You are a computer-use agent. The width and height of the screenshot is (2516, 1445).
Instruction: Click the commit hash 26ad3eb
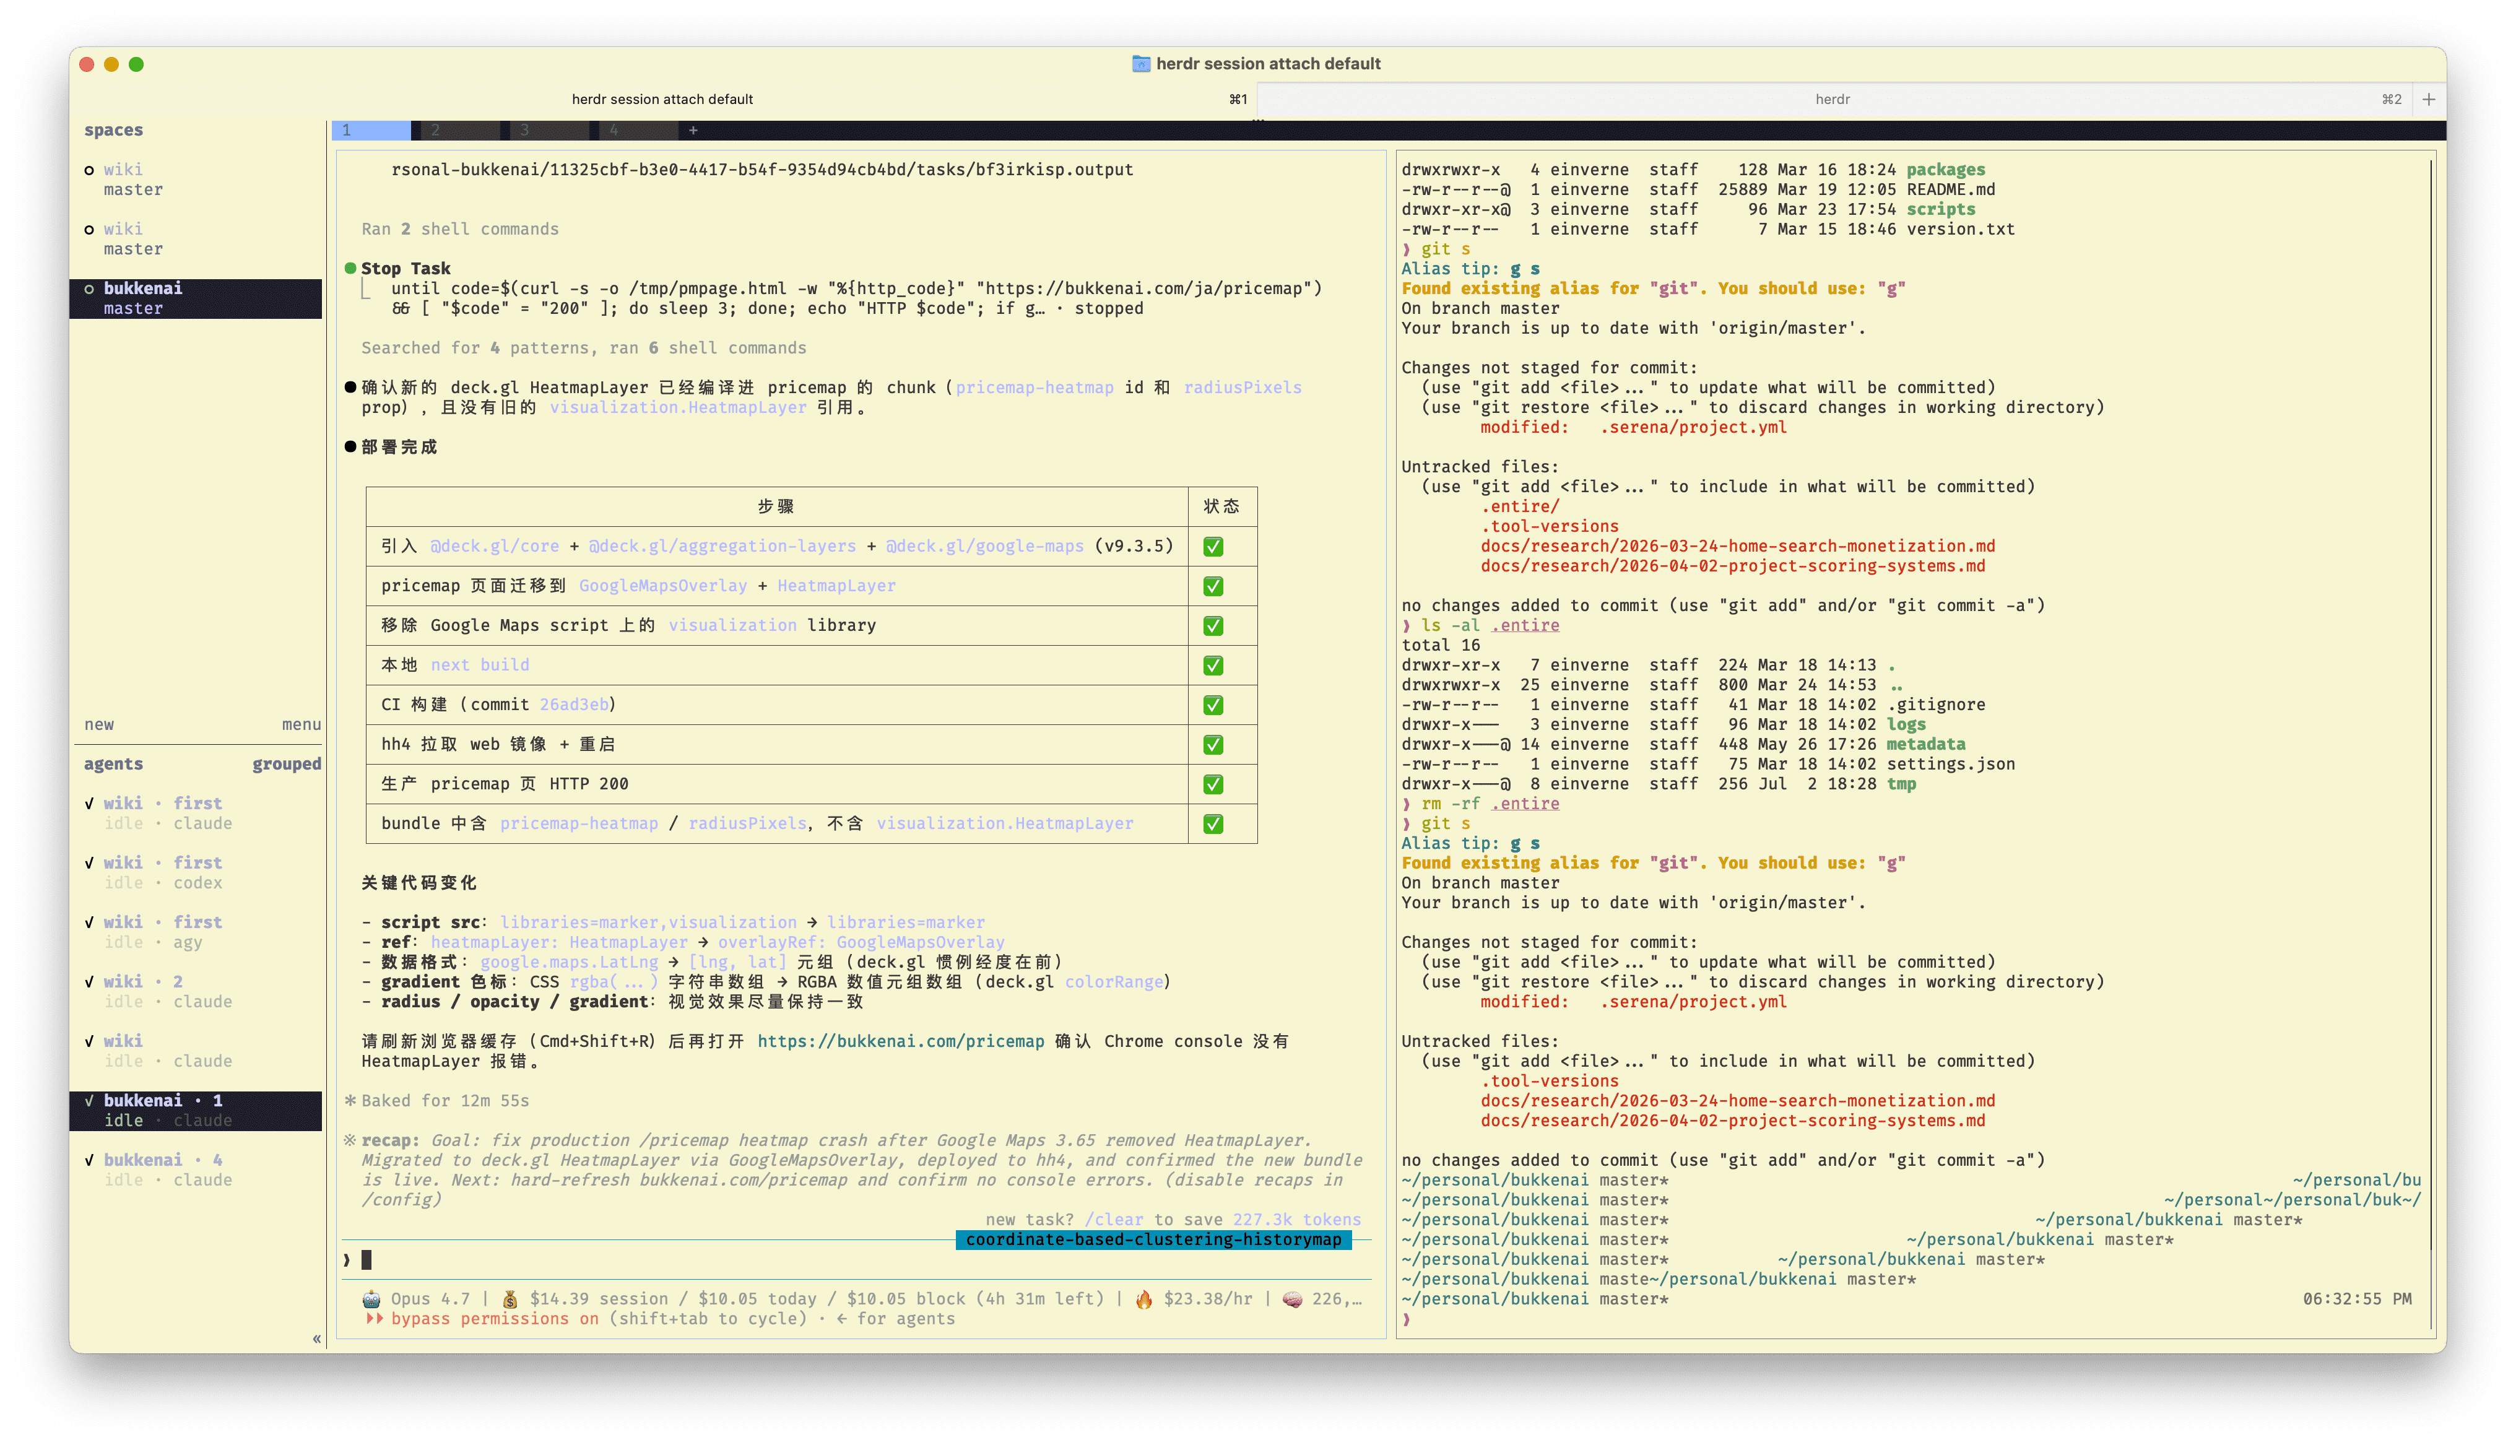(x=575, y=705)
